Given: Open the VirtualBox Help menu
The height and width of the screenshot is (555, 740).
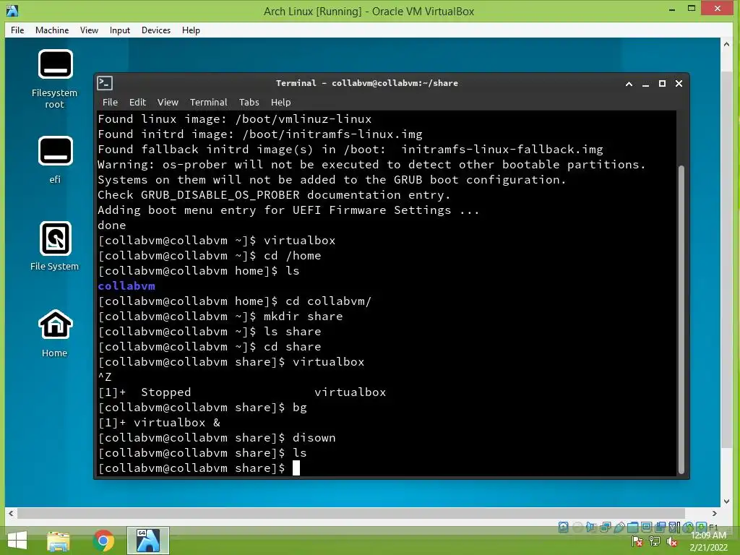Looking at the screenshot, I should 191,30.
